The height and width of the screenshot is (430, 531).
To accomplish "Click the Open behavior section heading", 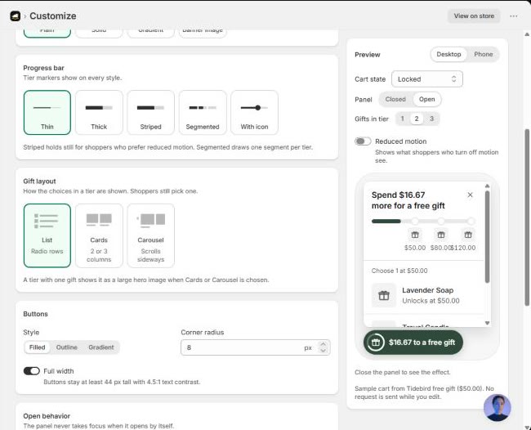I will pyautogui.click(x=47, y=416).
